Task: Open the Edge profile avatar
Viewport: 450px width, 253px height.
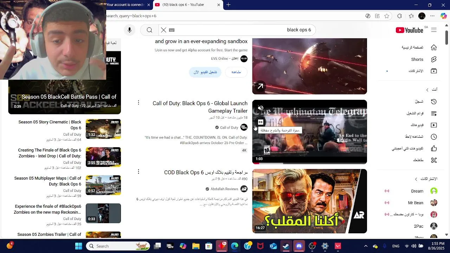Action: pyautogui.click(x=422, y=16)
